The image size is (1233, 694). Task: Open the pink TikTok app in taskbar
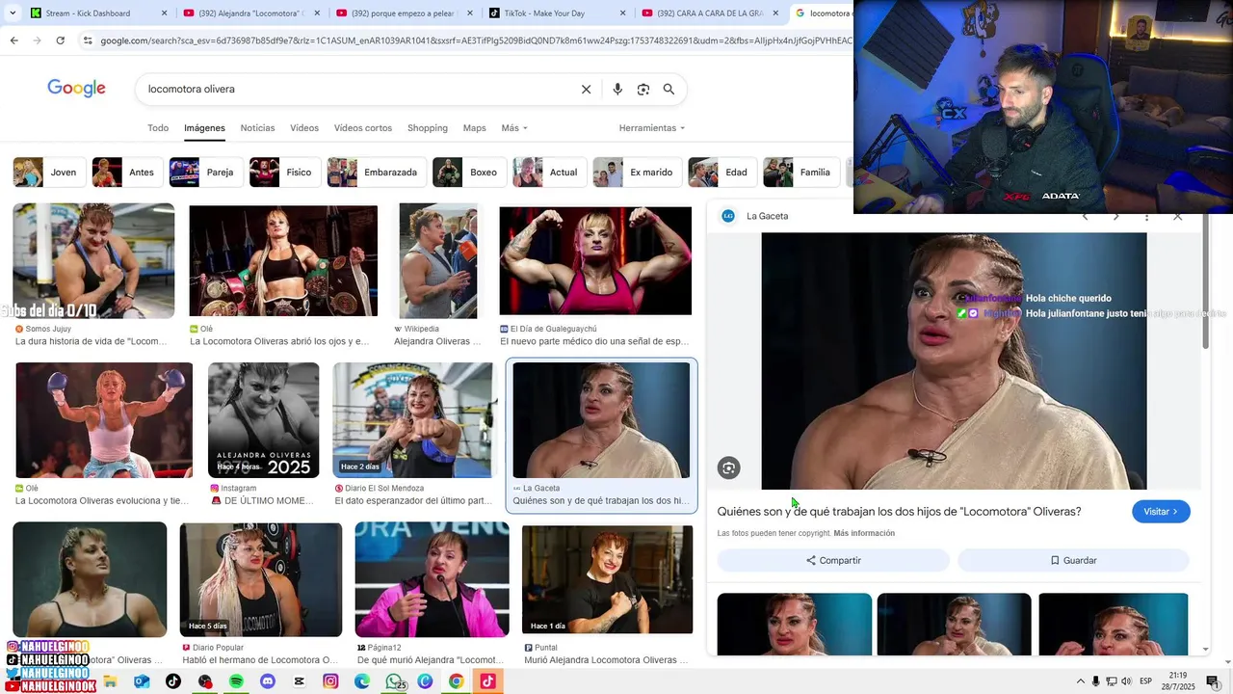(x=487, y=681)
